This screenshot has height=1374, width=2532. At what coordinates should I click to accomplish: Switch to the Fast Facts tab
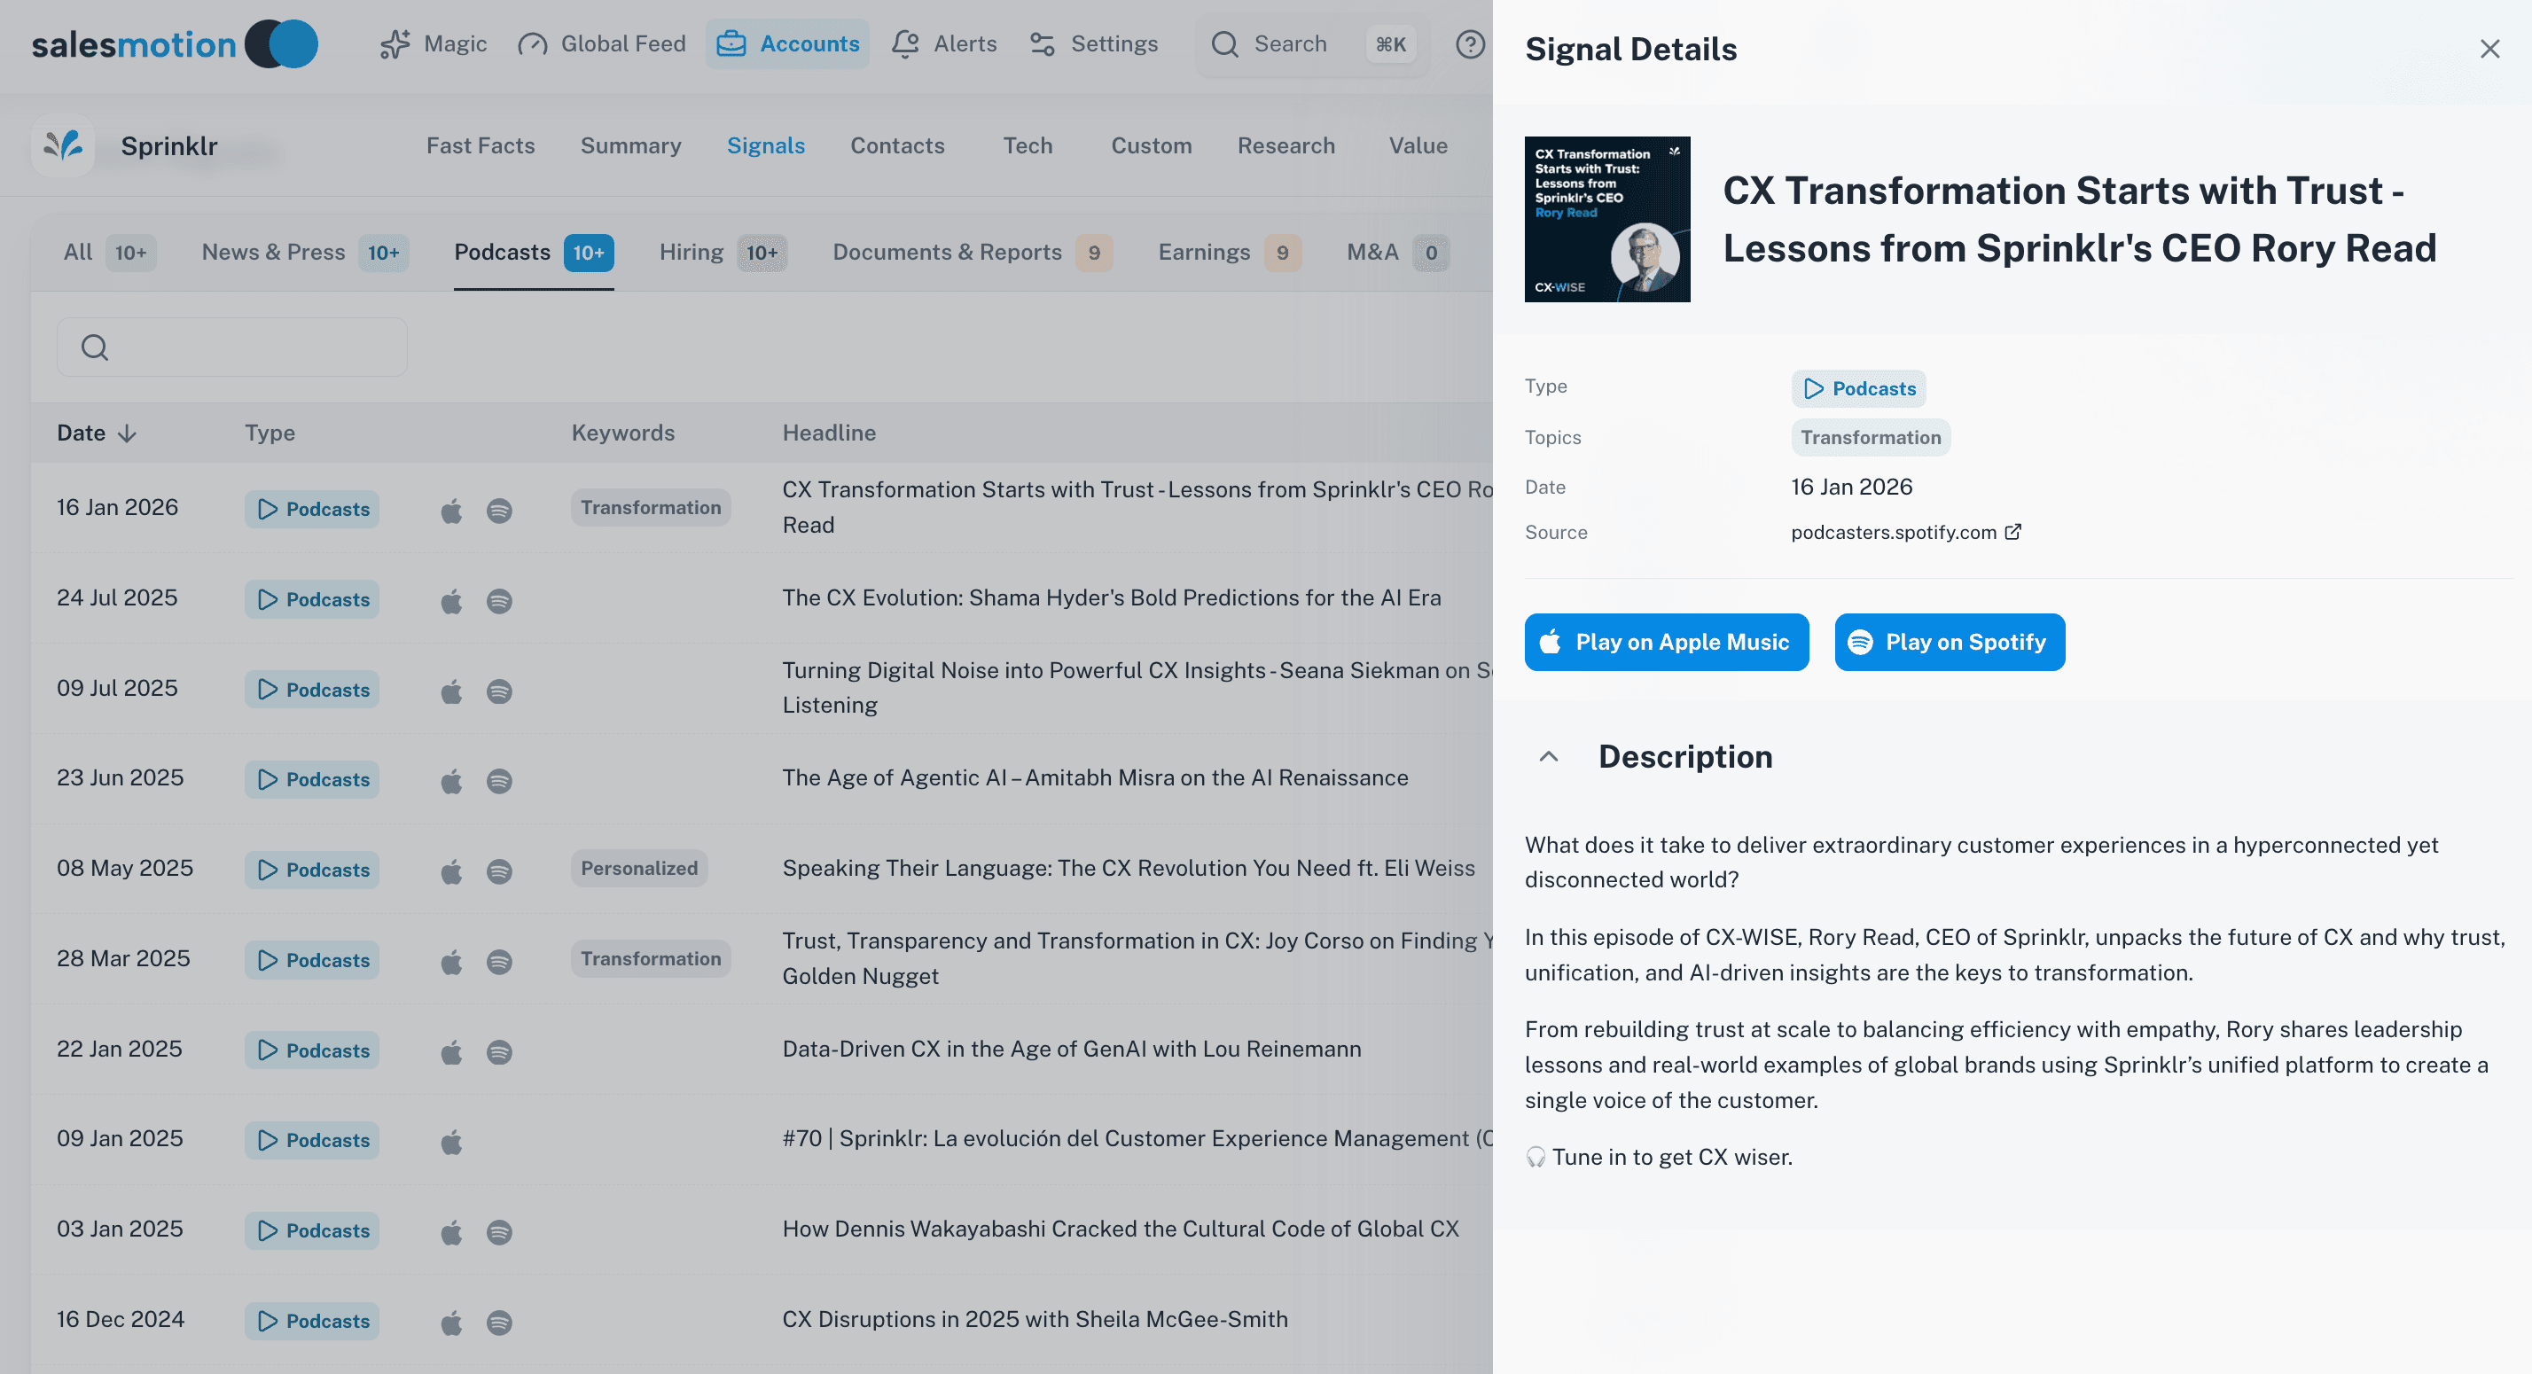click(x=481, y=145)
